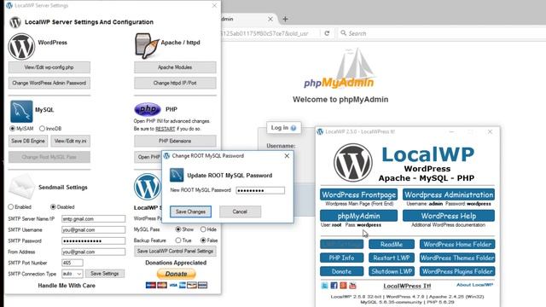Screen dimensions: 546x307
Task: Click the SMTP Server Name/IP field
Action: tap(93, 219)
